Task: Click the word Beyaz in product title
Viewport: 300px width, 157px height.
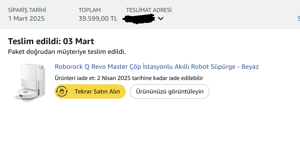Action: click(x=250, y=67)
